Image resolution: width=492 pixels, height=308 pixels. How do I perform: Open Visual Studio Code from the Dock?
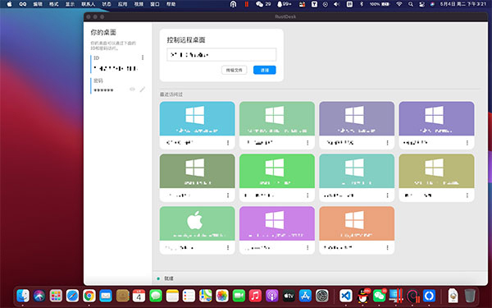tap(346, 296)
